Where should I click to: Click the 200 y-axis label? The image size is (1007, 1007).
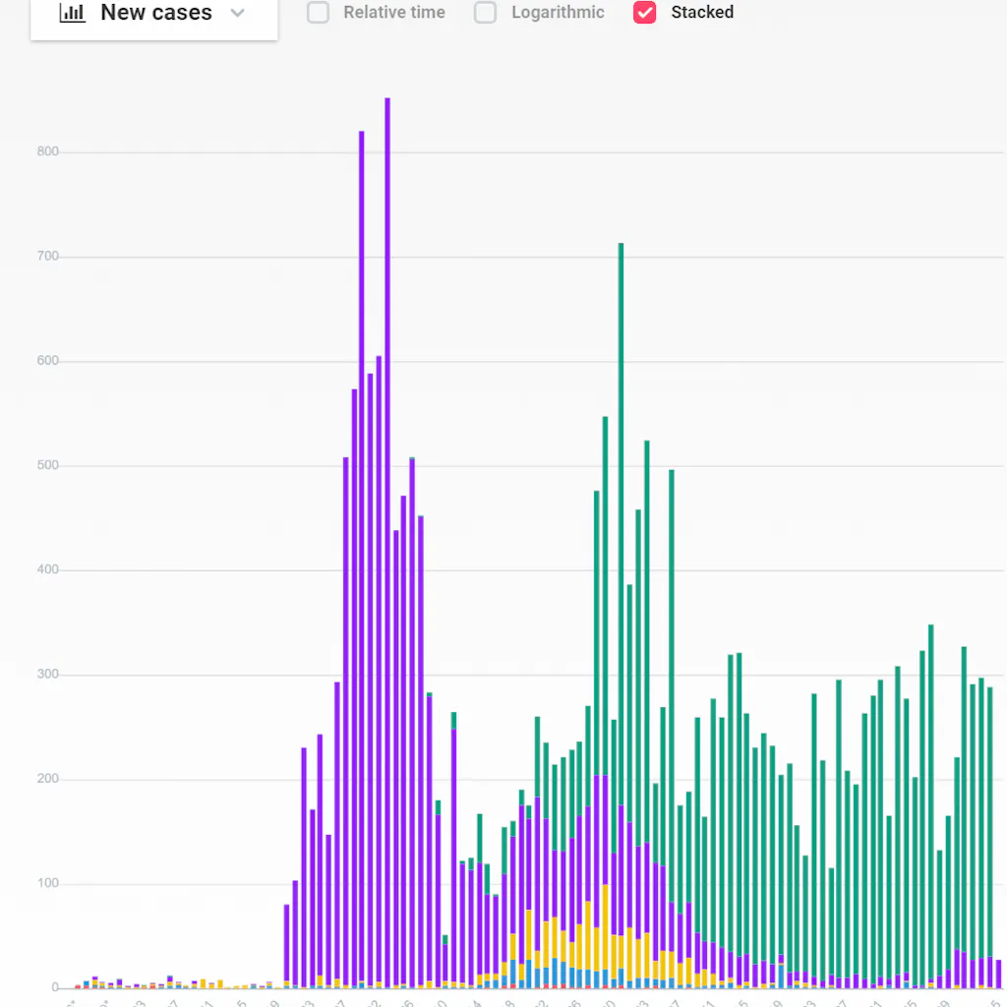coord(47,779)
